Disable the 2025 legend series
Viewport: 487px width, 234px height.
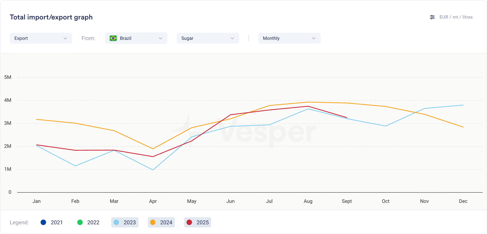point(198,222)
